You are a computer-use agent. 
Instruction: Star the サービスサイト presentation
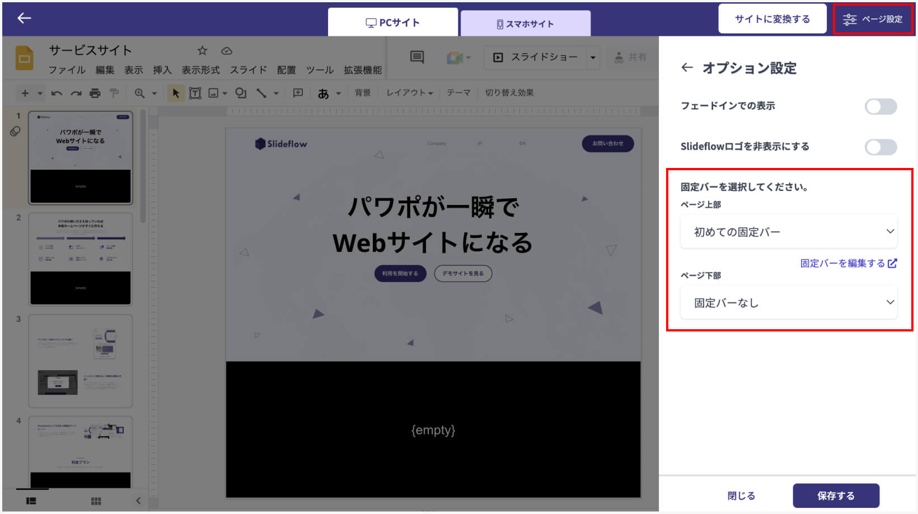202,51
